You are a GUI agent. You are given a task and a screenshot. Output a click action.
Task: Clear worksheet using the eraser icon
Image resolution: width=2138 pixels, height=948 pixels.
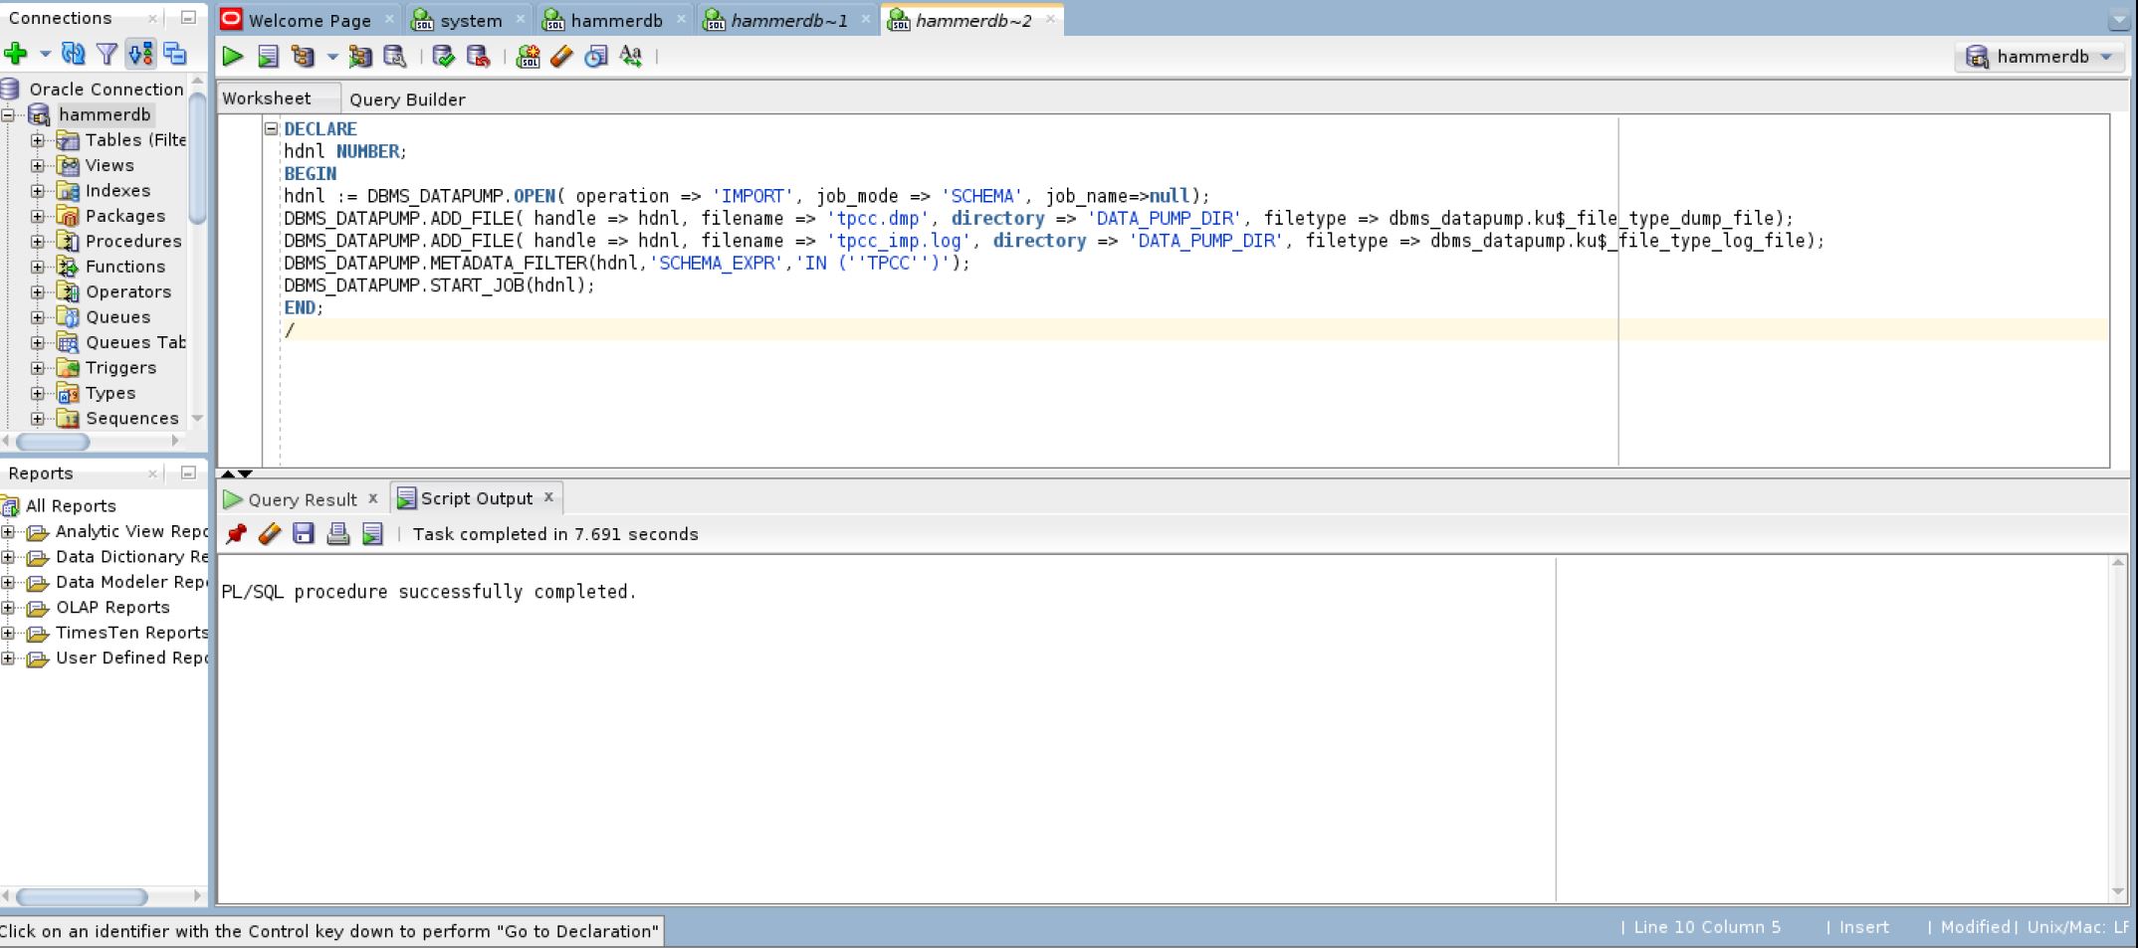tap(561, 57)
